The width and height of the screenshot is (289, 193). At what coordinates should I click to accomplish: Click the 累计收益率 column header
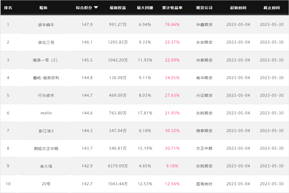[172, 8]
